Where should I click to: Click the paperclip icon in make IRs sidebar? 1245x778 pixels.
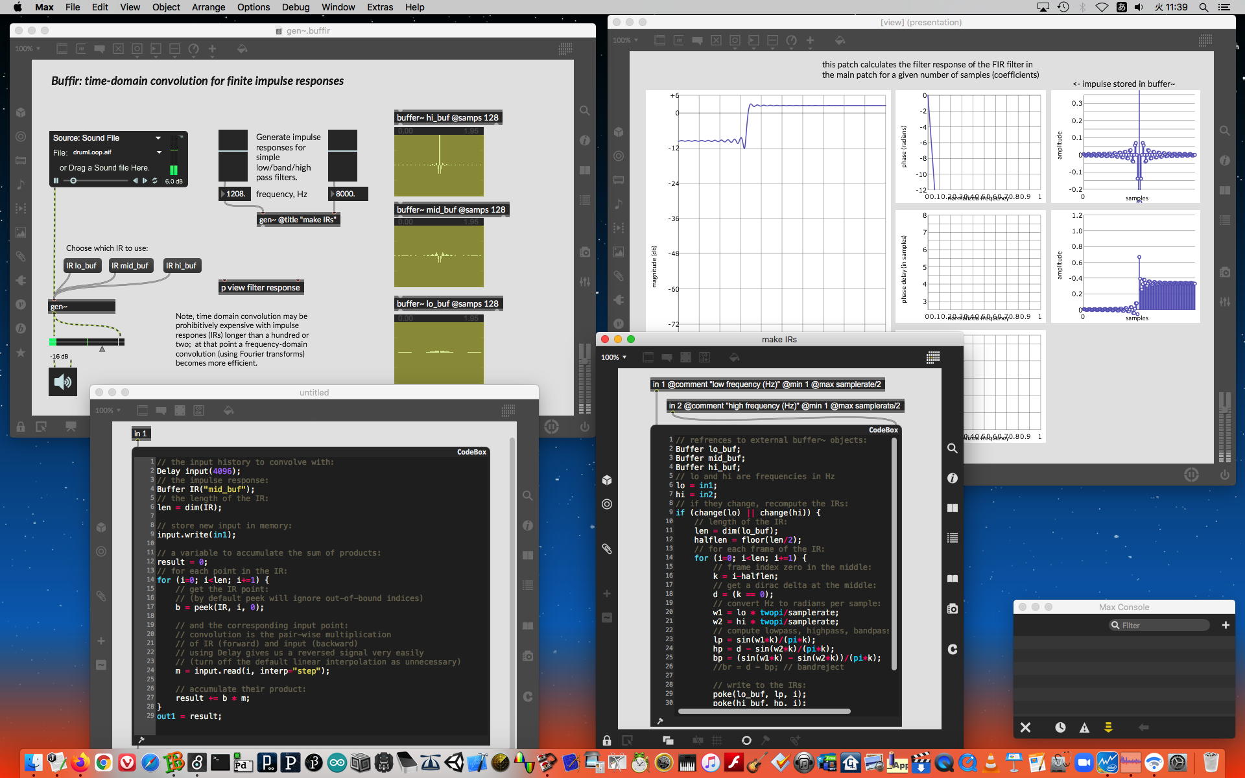[x=607, y=548]
